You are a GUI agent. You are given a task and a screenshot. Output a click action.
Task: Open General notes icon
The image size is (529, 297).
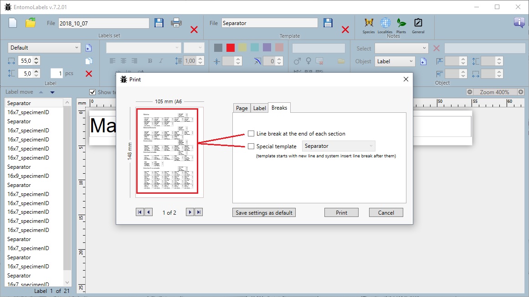click(x=418, y=23)
